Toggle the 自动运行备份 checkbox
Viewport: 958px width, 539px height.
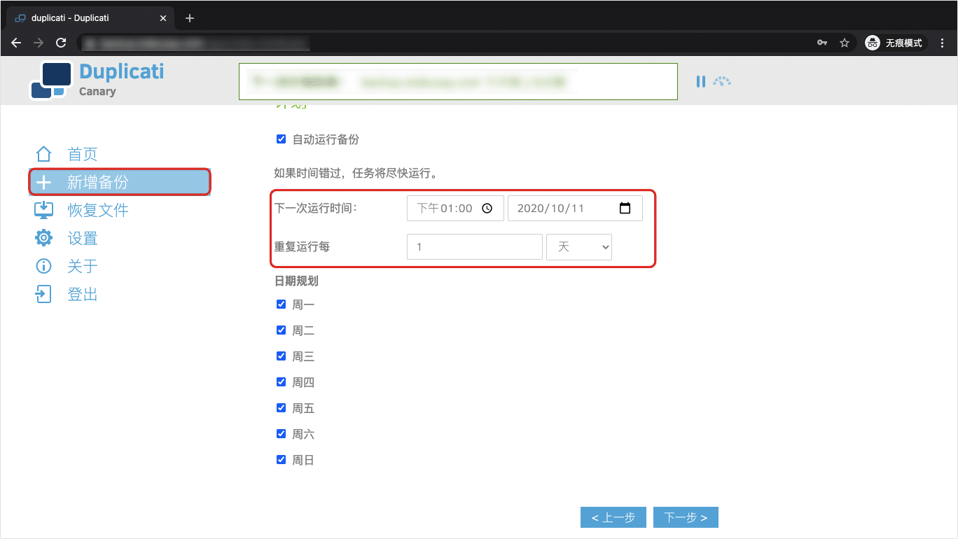pyautogui.click(x=281, y=139)
